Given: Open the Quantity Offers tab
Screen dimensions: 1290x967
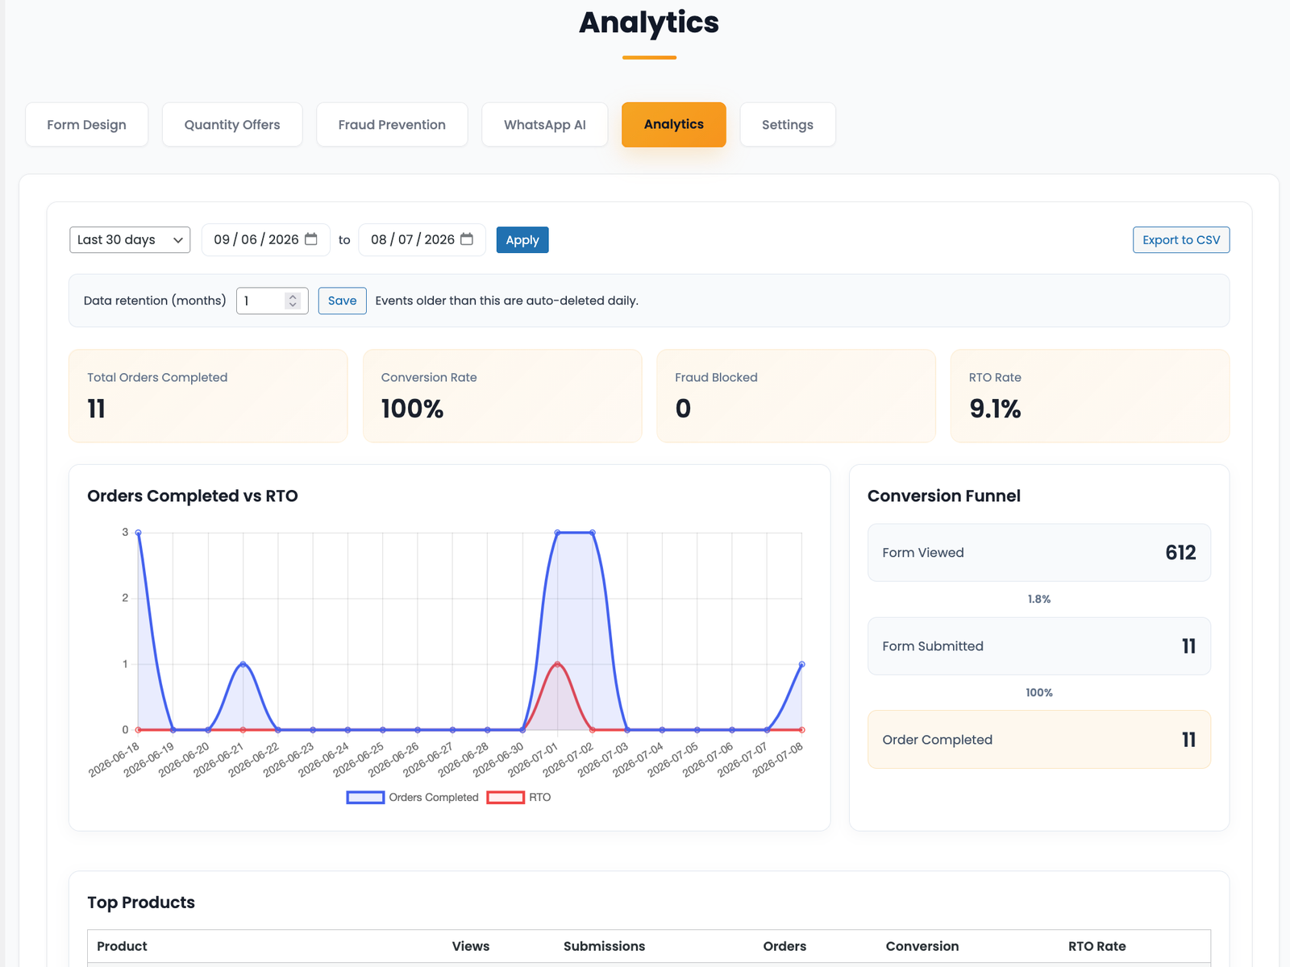Looking at the screenshot, I should (232, 125).
